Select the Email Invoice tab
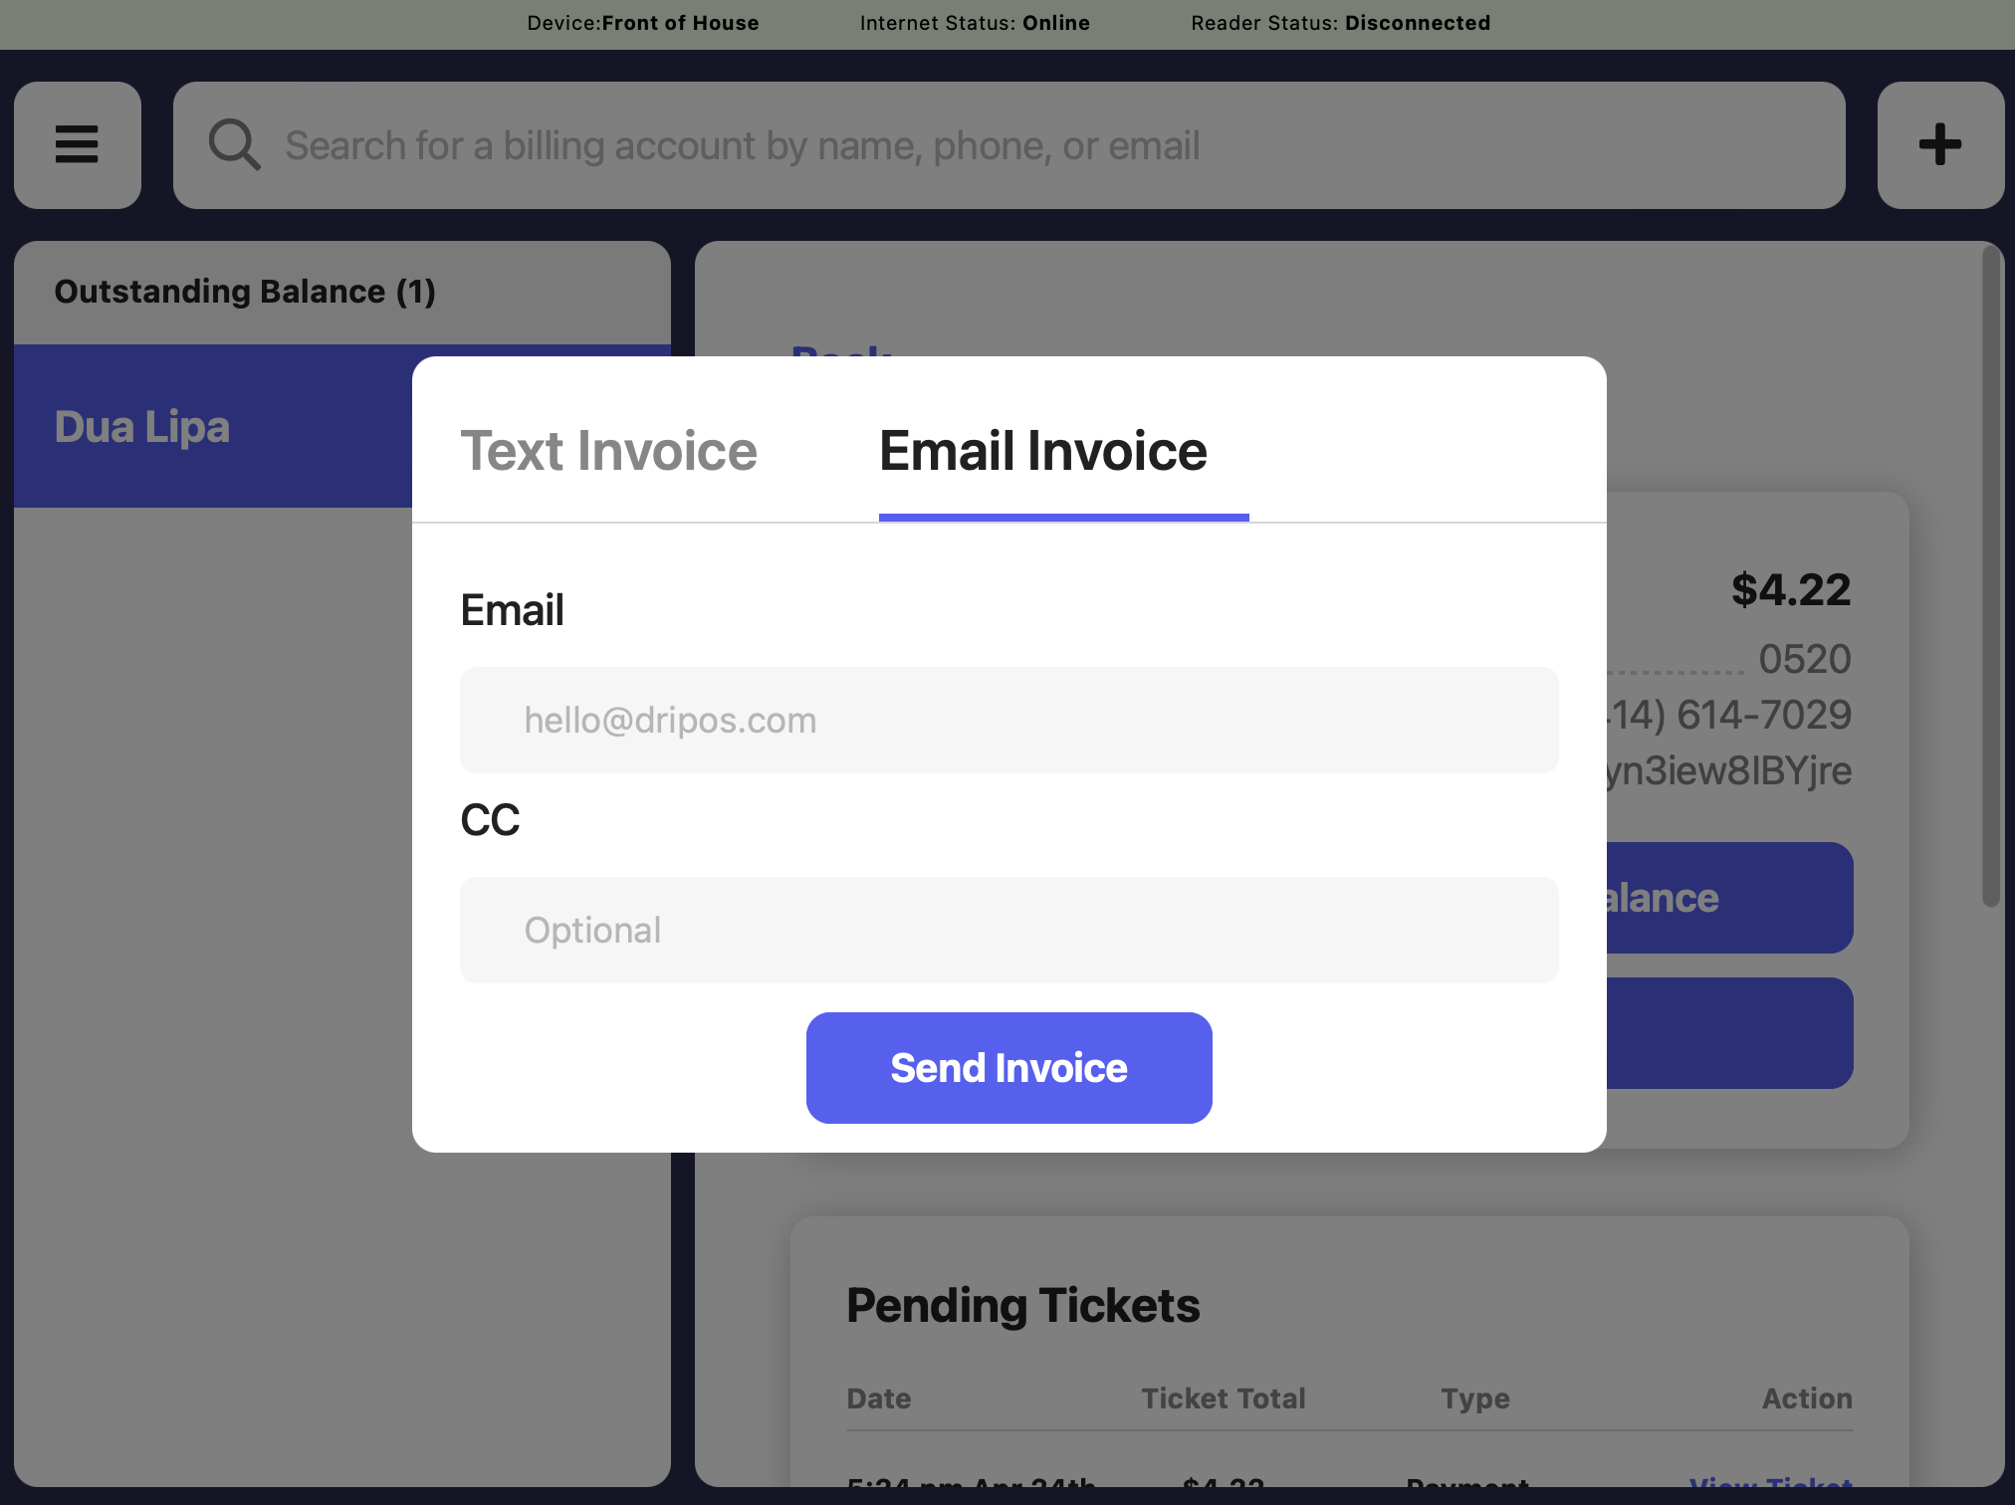Image resolution: width=2015 pixels, height=1505 pixels. [x=1042, y=451]
